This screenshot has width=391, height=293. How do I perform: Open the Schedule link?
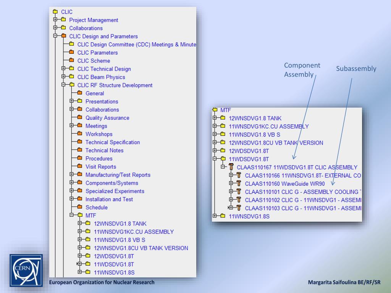(x=97, y=208)
